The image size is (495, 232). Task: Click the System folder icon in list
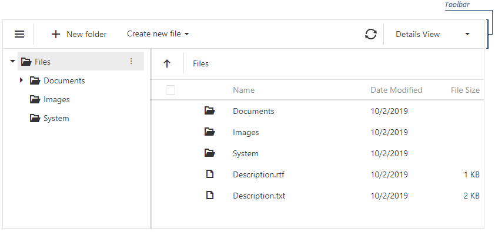click(210, 153)
